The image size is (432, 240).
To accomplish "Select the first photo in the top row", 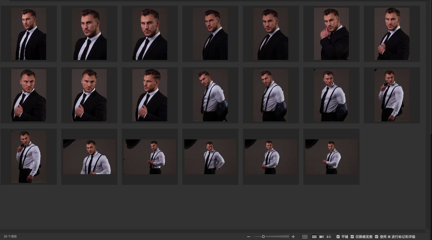I will coord(29,34).
